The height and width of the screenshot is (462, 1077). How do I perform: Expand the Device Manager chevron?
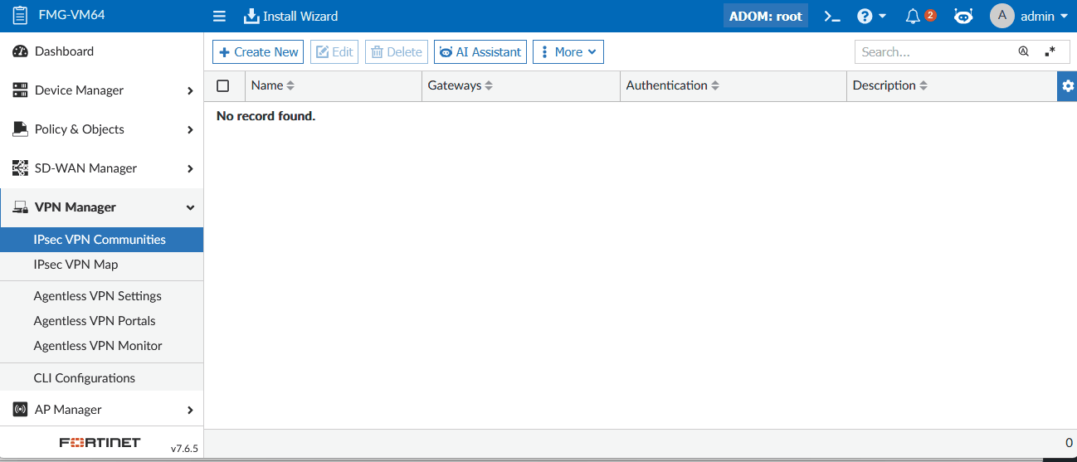[190, 91]
